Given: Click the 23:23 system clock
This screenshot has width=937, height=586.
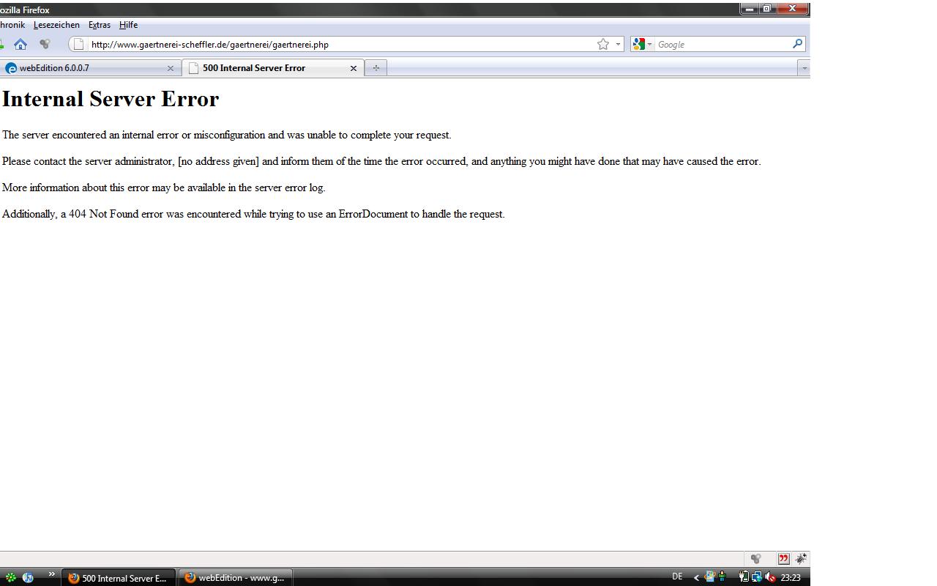Looking at the screenshot, I should (791, 577).
